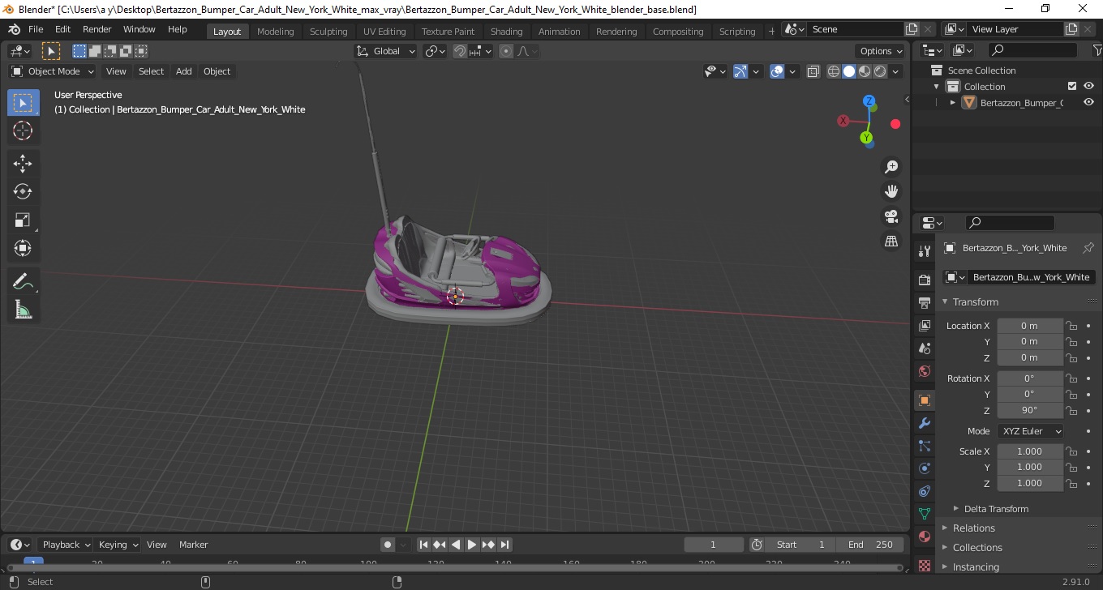Select the Select Box tool
The width and height of the screenshot is (1103, 590).
[x=23, y=103]
